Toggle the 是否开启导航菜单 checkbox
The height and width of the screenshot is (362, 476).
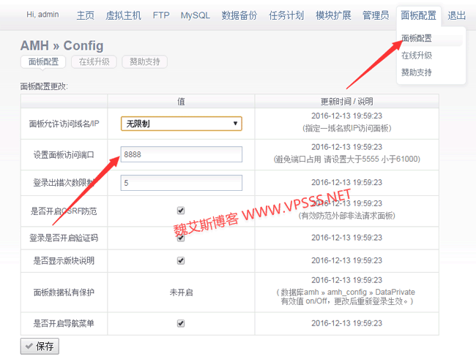(181, 323)
